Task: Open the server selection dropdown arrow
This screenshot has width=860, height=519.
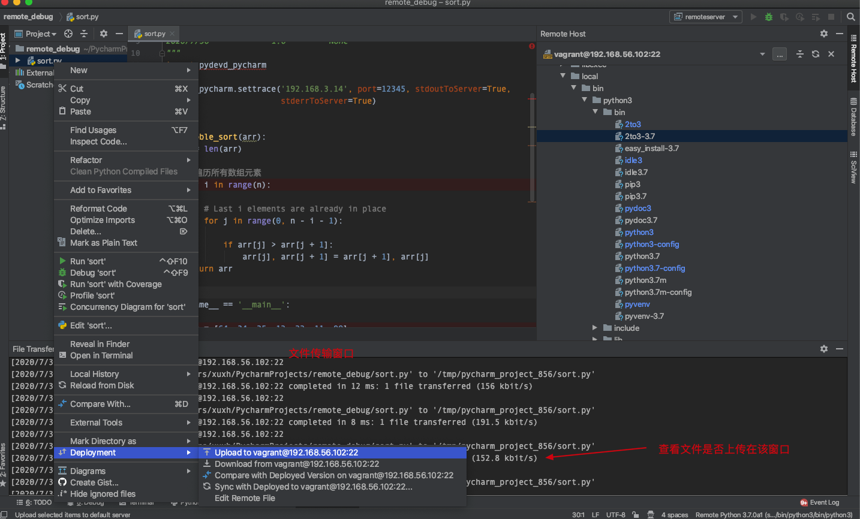Action: pos(762,54)
